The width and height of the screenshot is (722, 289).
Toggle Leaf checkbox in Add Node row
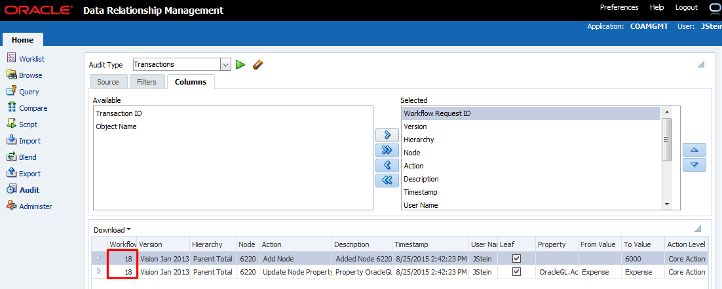[517, 259]
